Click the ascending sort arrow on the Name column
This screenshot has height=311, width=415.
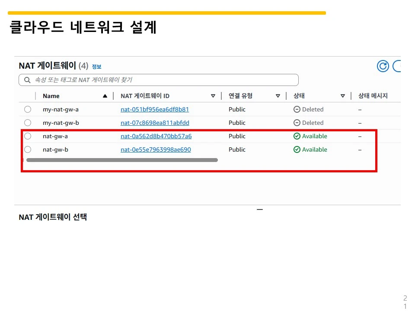(x=105, y=95)
